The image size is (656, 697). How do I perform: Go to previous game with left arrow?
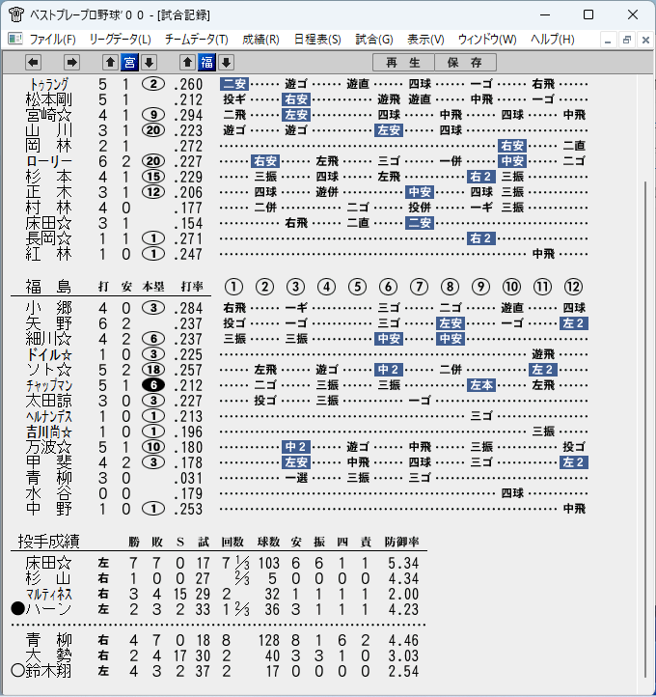tap(33, 63)
